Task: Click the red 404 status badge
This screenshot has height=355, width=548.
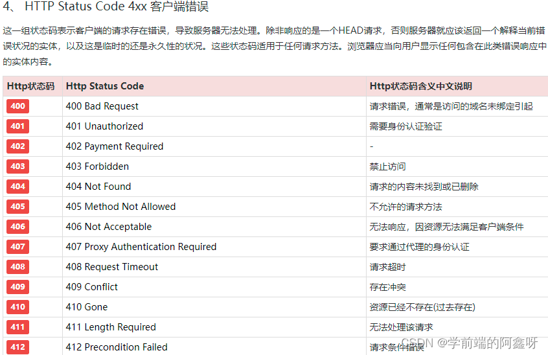Action: click(18, 187)
